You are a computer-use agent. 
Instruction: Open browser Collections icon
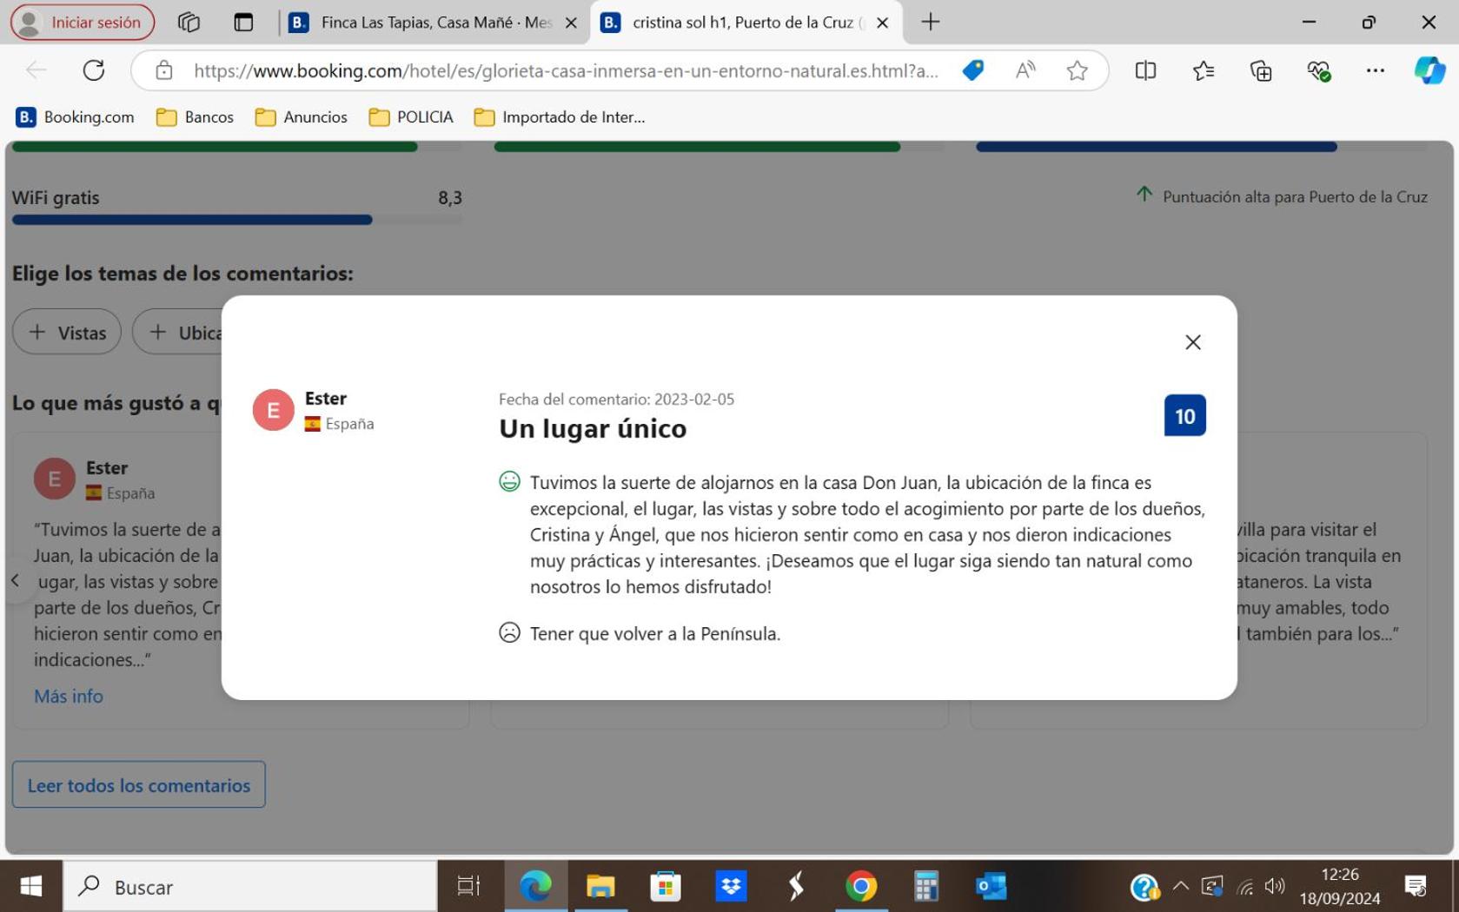coord(1261,70)
